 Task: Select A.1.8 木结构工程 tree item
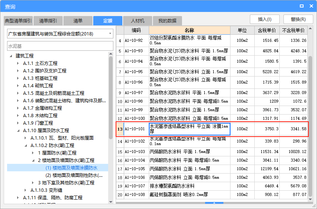point(40,116)
